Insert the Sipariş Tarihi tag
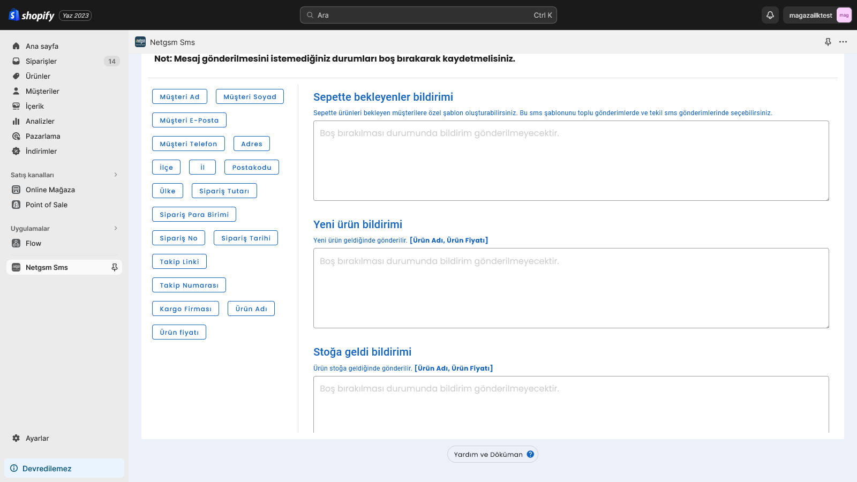This screenshot has width=857, height=482. [x=246, y=238]
